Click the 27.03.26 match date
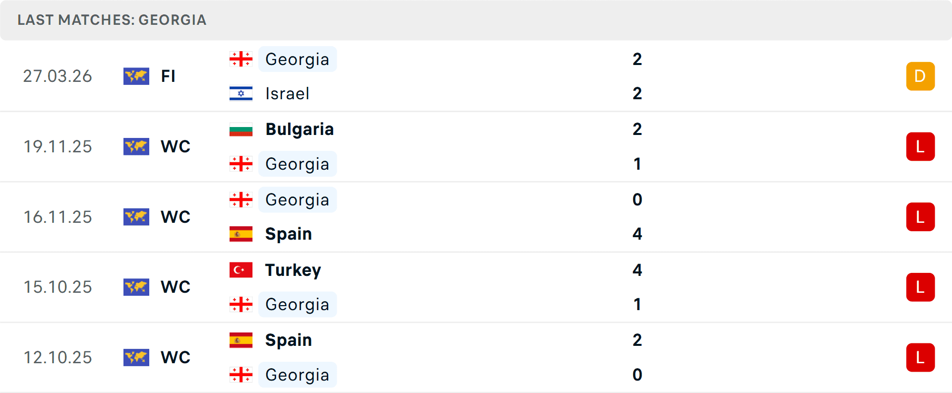 [x=58, y=76]
